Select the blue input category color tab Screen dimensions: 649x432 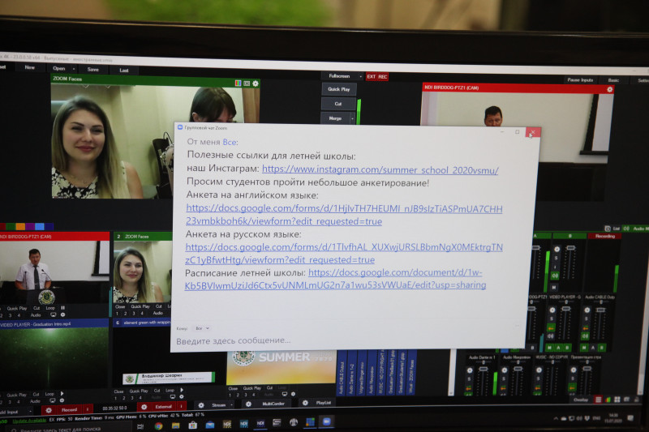[x=40, y=226]
